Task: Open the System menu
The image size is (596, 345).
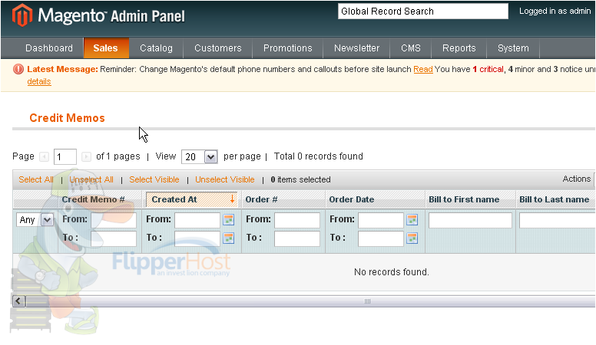Action: 513,48
